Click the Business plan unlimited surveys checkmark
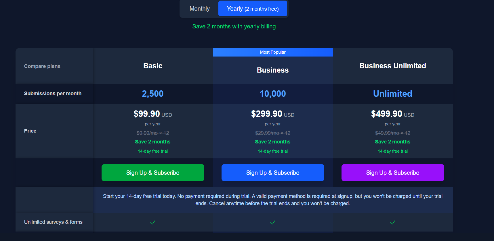494x241 pixels. (x=273, y=222)
